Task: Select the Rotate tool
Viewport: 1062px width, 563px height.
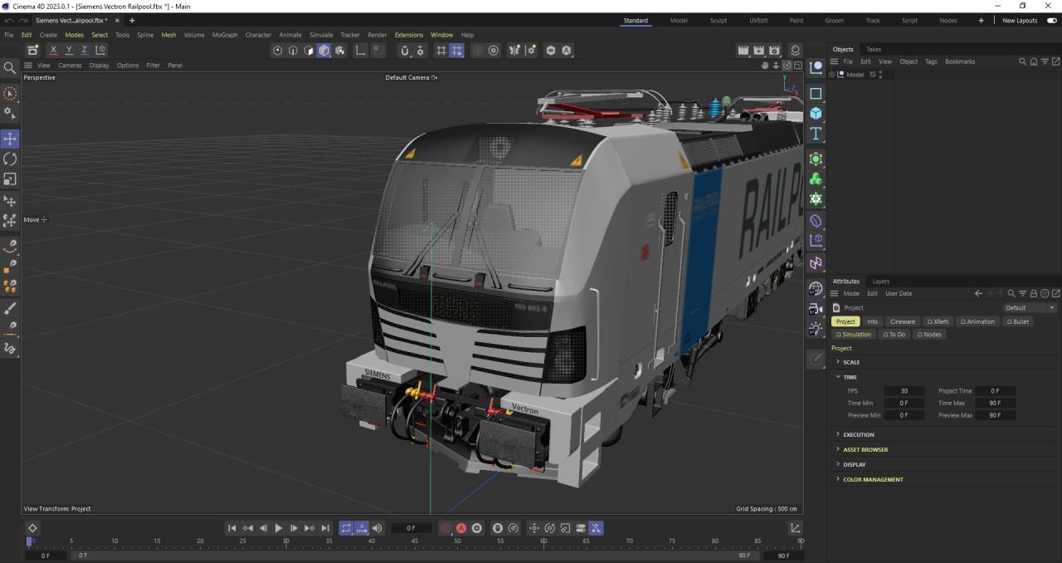Action: coord(11,159)
